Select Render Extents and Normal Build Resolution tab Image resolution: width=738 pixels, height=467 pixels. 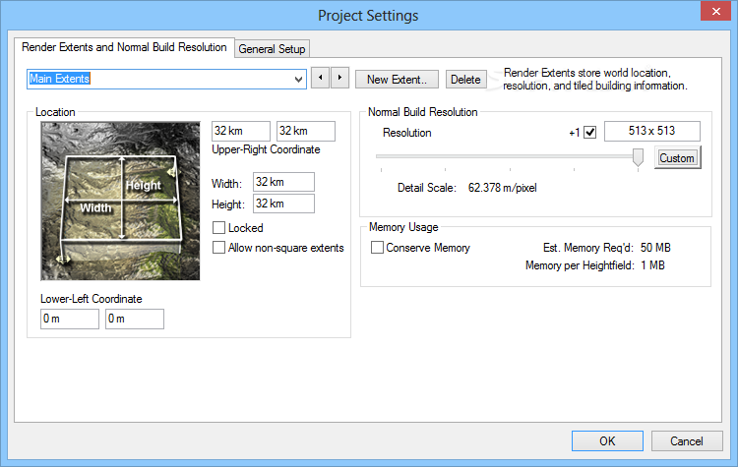tap(124, 47)
